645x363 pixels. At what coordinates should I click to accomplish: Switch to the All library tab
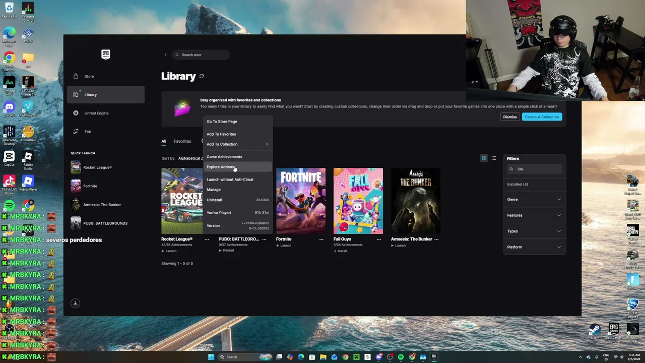tap(164, 141)
